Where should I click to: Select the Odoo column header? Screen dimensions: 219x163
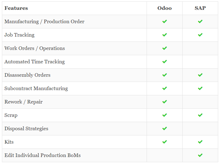(164, 8)
